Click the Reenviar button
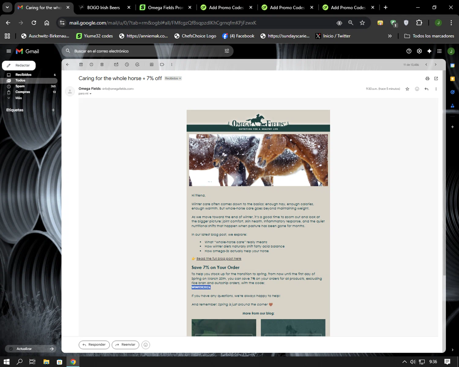This screenshot has height=367, width=459. click(125, 345)
